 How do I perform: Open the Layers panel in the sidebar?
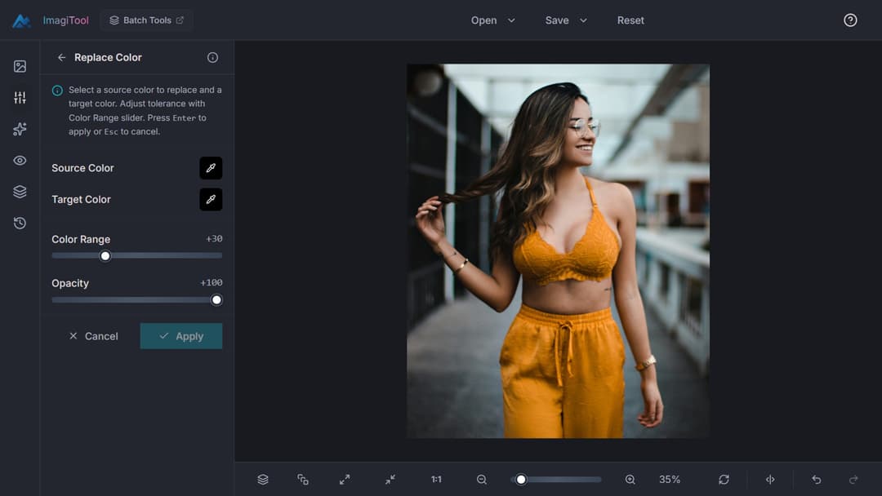pyautogui.click(x=20, y=192)
